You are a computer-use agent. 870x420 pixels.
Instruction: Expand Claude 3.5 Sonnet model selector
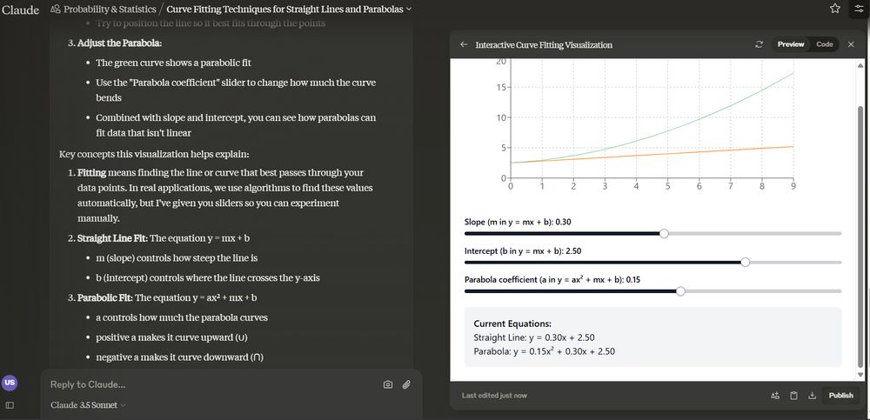[88, 405]
